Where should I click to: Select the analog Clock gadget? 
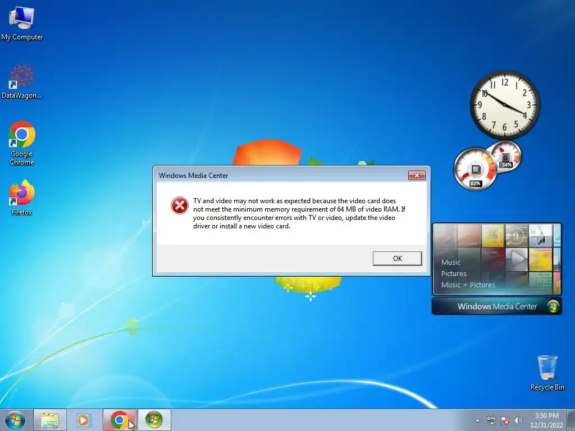click(505, 105)
